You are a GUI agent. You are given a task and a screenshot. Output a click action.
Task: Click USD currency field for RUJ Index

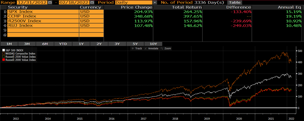[91, 26]
